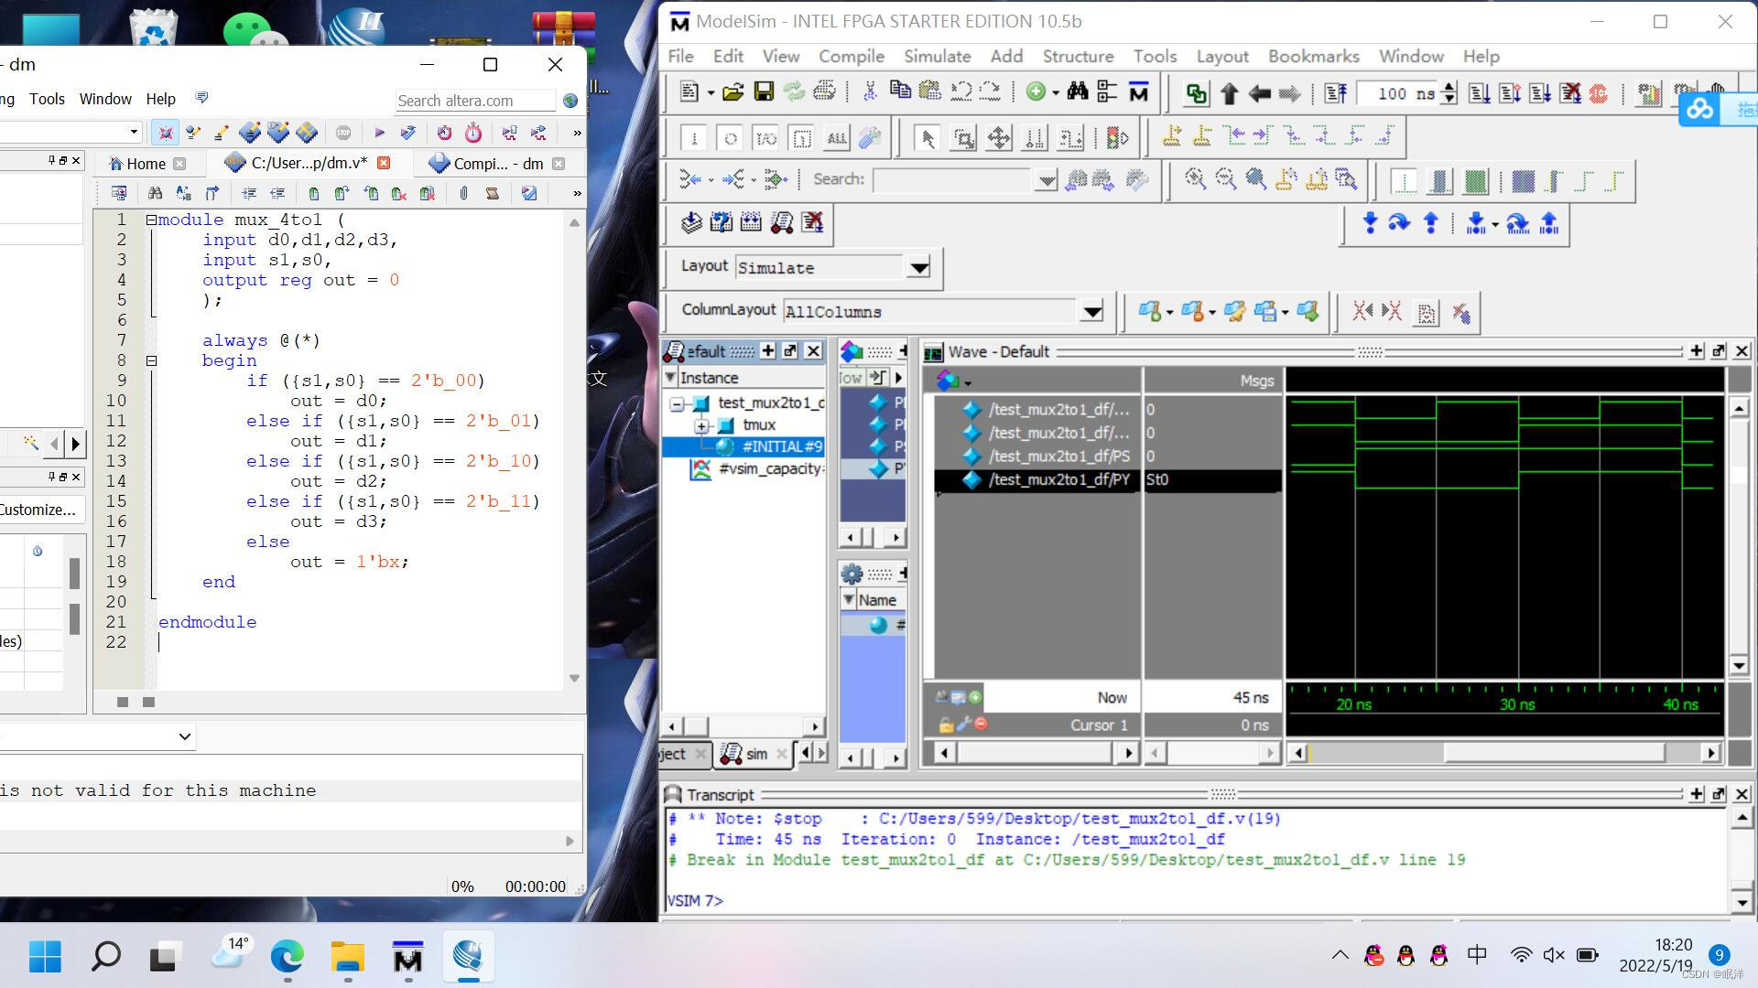Click the Customize... button
The width and height of the screenshot is (1758, 988).
pyautogui.click(x=38, y=510)
